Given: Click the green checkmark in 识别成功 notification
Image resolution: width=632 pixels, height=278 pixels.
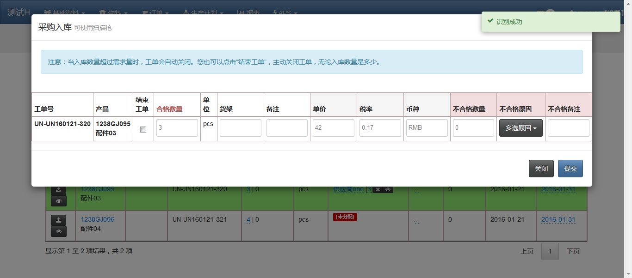Looking at the screenshot, I should coord(490,22).
